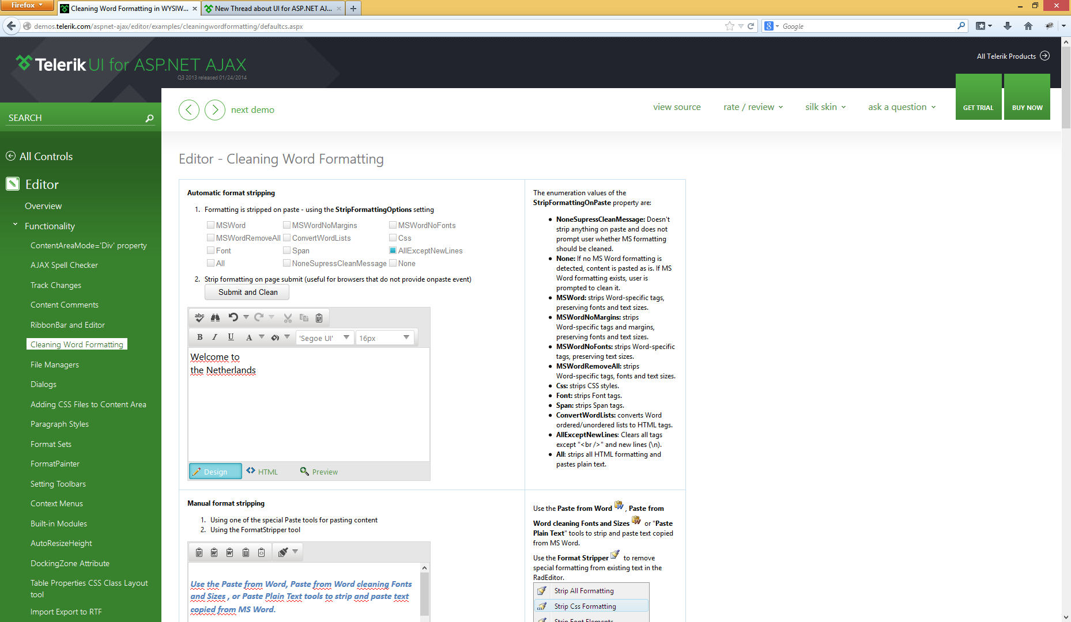The width and height of the screenshot is (1071, 622).
Task: Open the Format Stripper dropdown arrow
Action: (295, 552)
